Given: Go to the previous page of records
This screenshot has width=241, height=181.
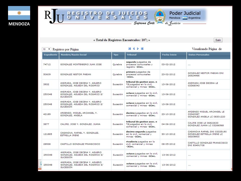Looking at the screenshot, I should 134,49.
